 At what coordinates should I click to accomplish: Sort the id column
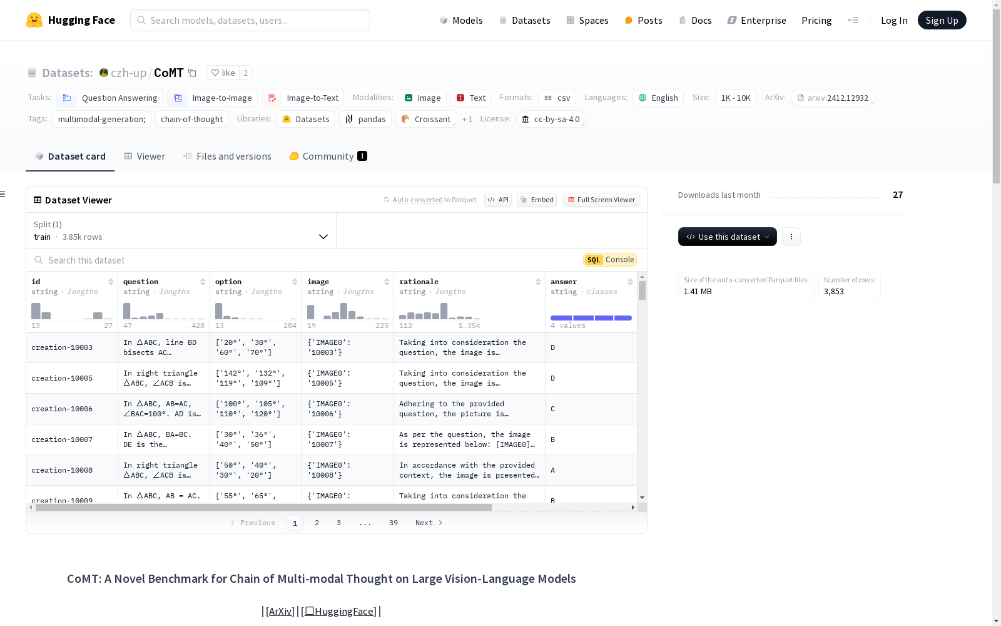(x=111, y=282)
